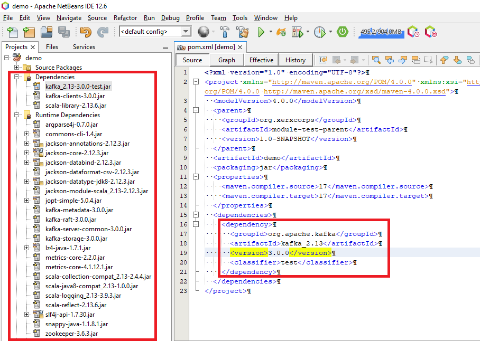Collapse the Runtime Dependencies node
This screenshot has height=341, width=480.
17,115
